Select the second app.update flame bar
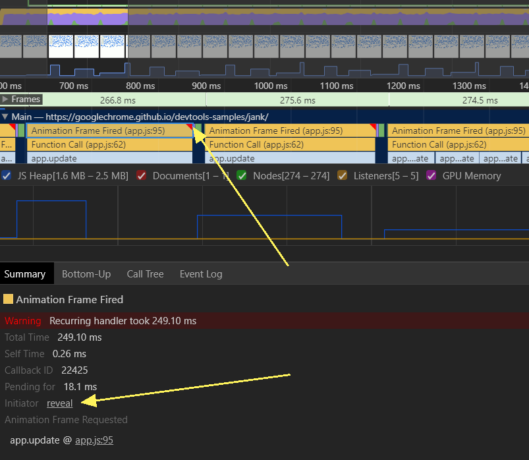Image resolution: width=529 pixels, height=460 pixels. tap(290, 158)
